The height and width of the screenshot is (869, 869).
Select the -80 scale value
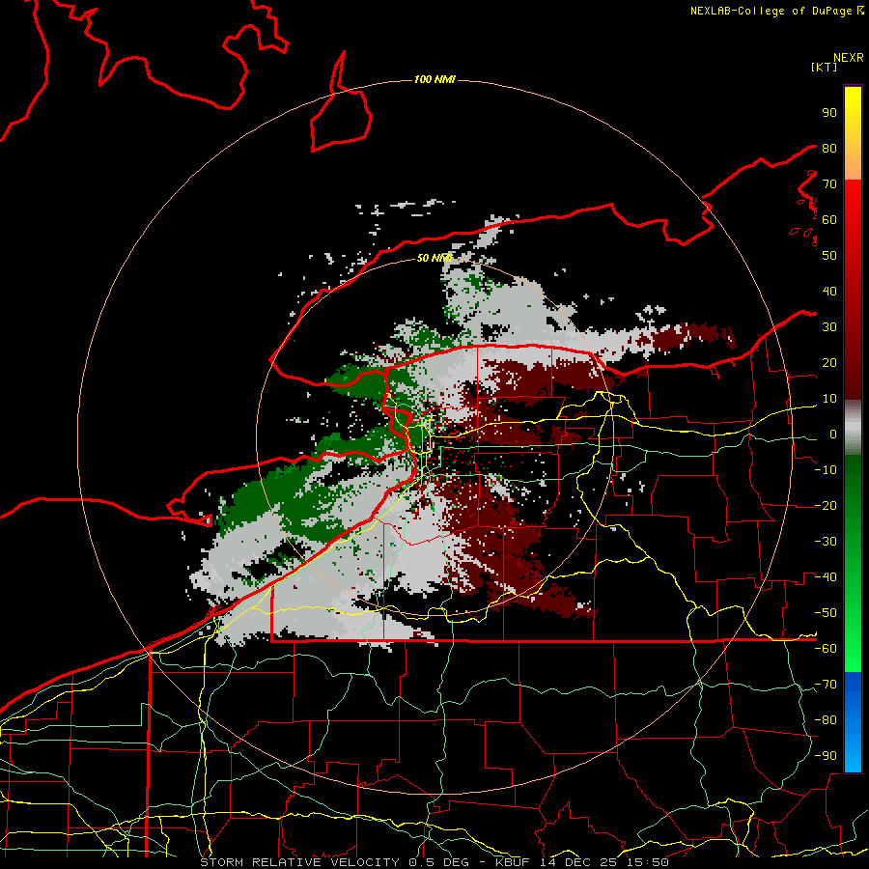click(826, 720)
